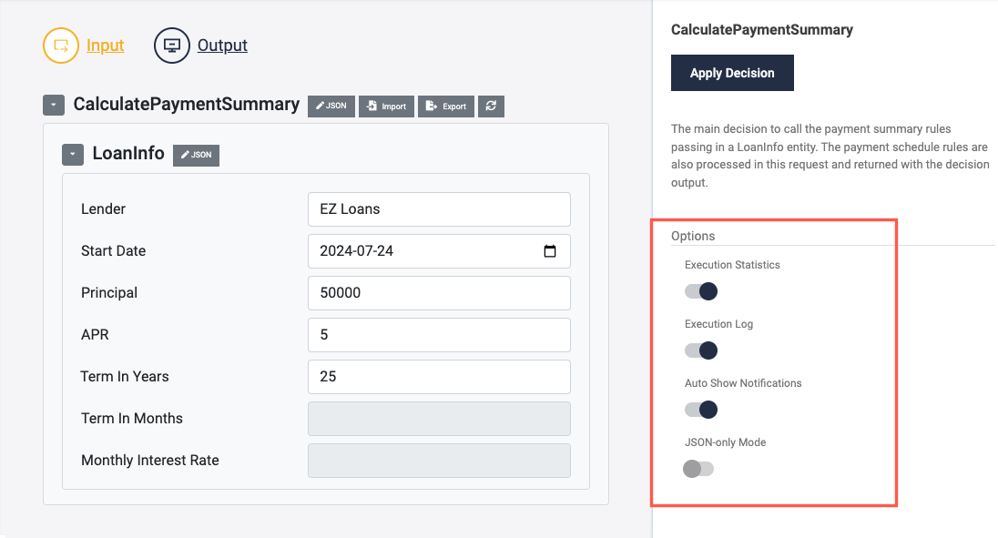
Task: Collapse the CalculatePaymentSummary section
Action: coord(54,106)
